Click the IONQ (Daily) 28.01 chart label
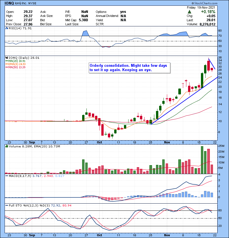The width and height of the screenshot is (229, 238). pyautogui.click(x=24, y=58)
